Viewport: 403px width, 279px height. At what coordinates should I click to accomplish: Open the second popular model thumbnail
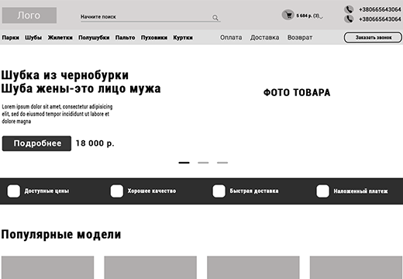pos(150,267)
